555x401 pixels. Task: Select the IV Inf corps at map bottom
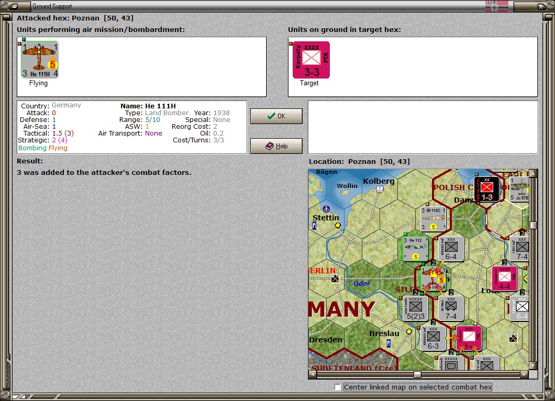coord(487,363)
